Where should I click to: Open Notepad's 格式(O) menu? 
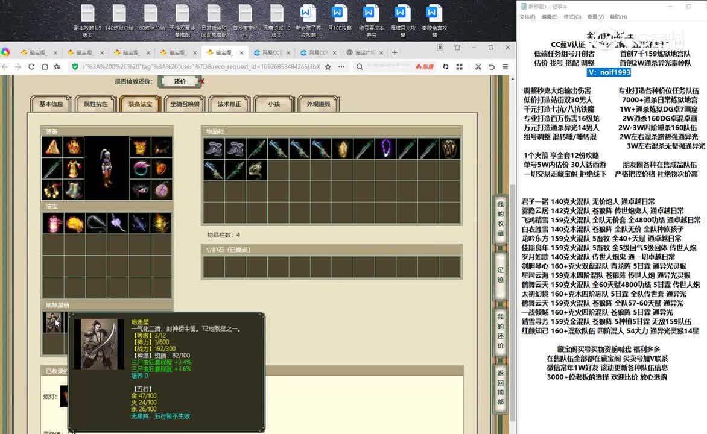[572, 17]
